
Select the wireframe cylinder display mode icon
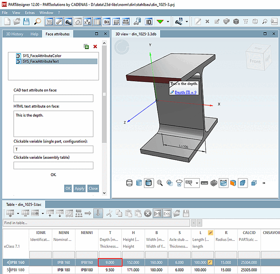pyautogui.click(x=130, y=183)
